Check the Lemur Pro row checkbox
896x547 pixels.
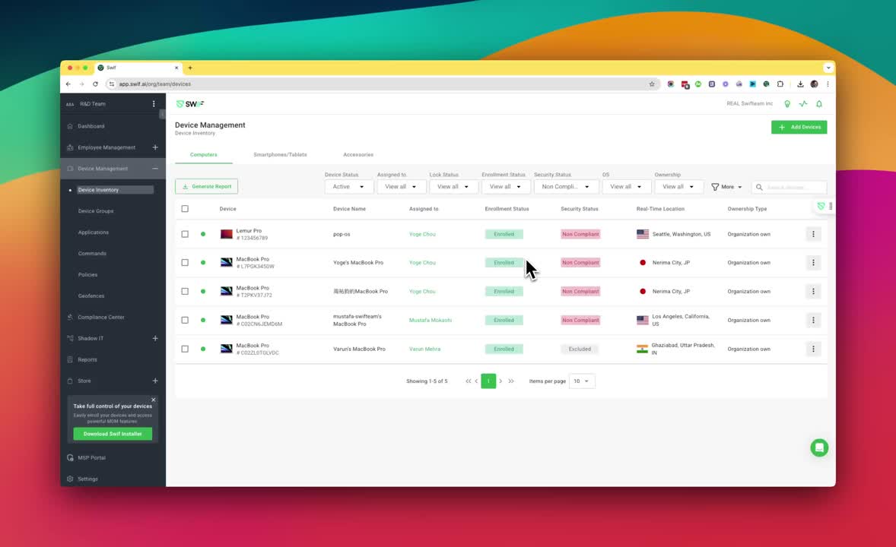pos(185,234)
